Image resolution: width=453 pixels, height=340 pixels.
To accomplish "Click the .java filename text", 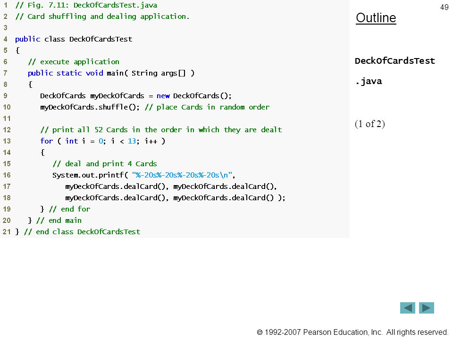I will click(x=369, y=81).
